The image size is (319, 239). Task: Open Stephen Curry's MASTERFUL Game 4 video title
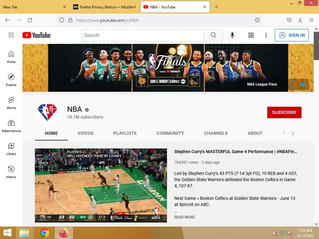[x=236, y=152]
